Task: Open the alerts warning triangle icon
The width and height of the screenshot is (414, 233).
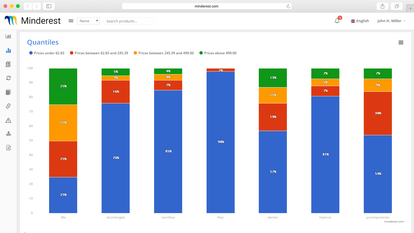Action: (x=9, y=120)
